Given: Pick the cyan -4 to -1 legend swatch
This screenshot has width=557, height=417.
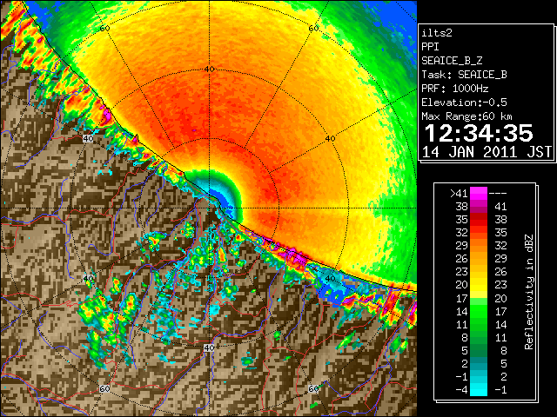Looking at the screenshot, I should 479,390.
